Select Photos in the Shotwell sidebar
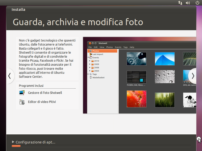202x151 pixels. coord(103,51)
